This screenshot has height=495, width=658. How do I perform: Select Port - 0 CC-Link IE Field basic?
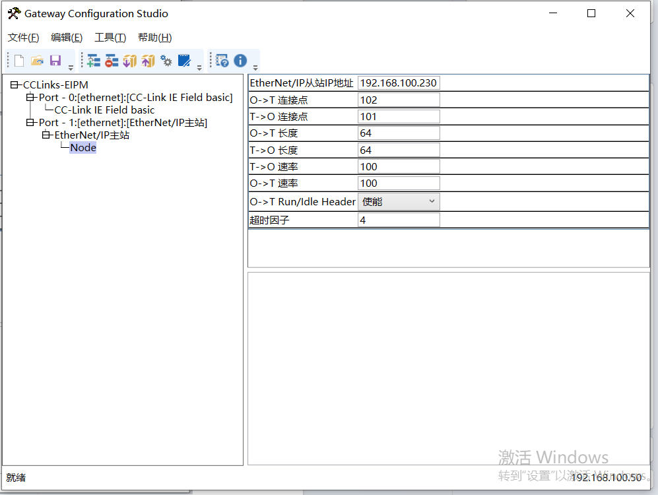135,97
